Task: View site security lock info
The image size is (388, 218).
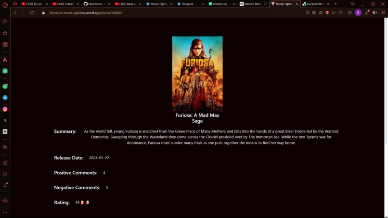Action: tap(43, 13)
